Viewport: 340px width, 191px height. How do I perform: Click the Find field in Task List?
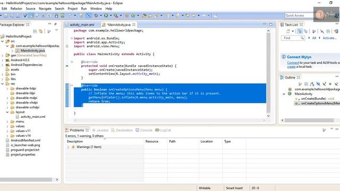coord(293,38)
